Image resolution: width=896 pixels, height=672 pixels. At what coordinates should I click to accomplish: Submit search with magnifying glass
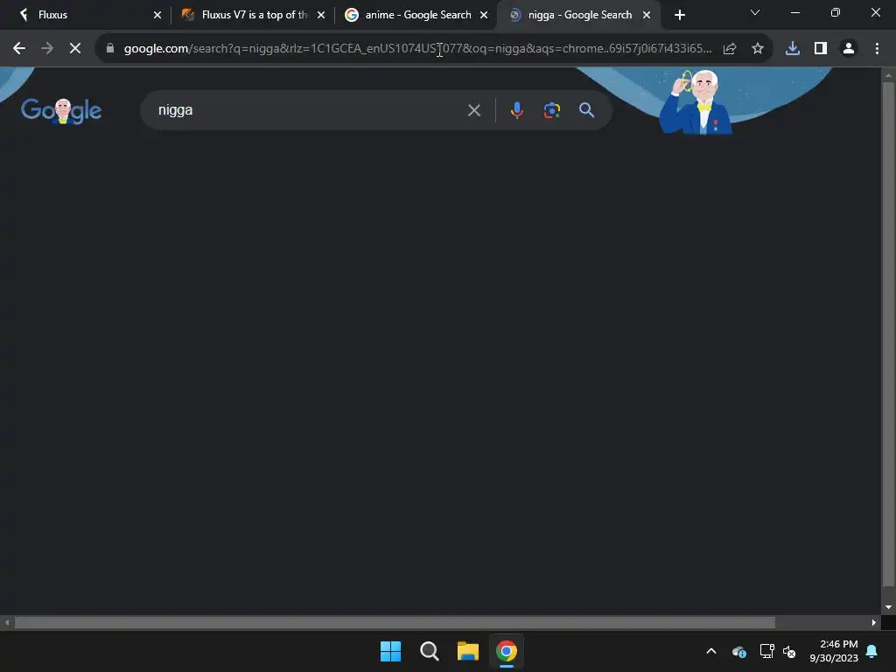(x=587, y=110)
